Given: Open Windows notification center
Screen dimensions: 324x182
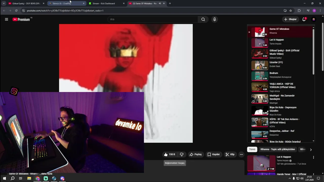Looking at the screenshot, I should tap(318, 178).
